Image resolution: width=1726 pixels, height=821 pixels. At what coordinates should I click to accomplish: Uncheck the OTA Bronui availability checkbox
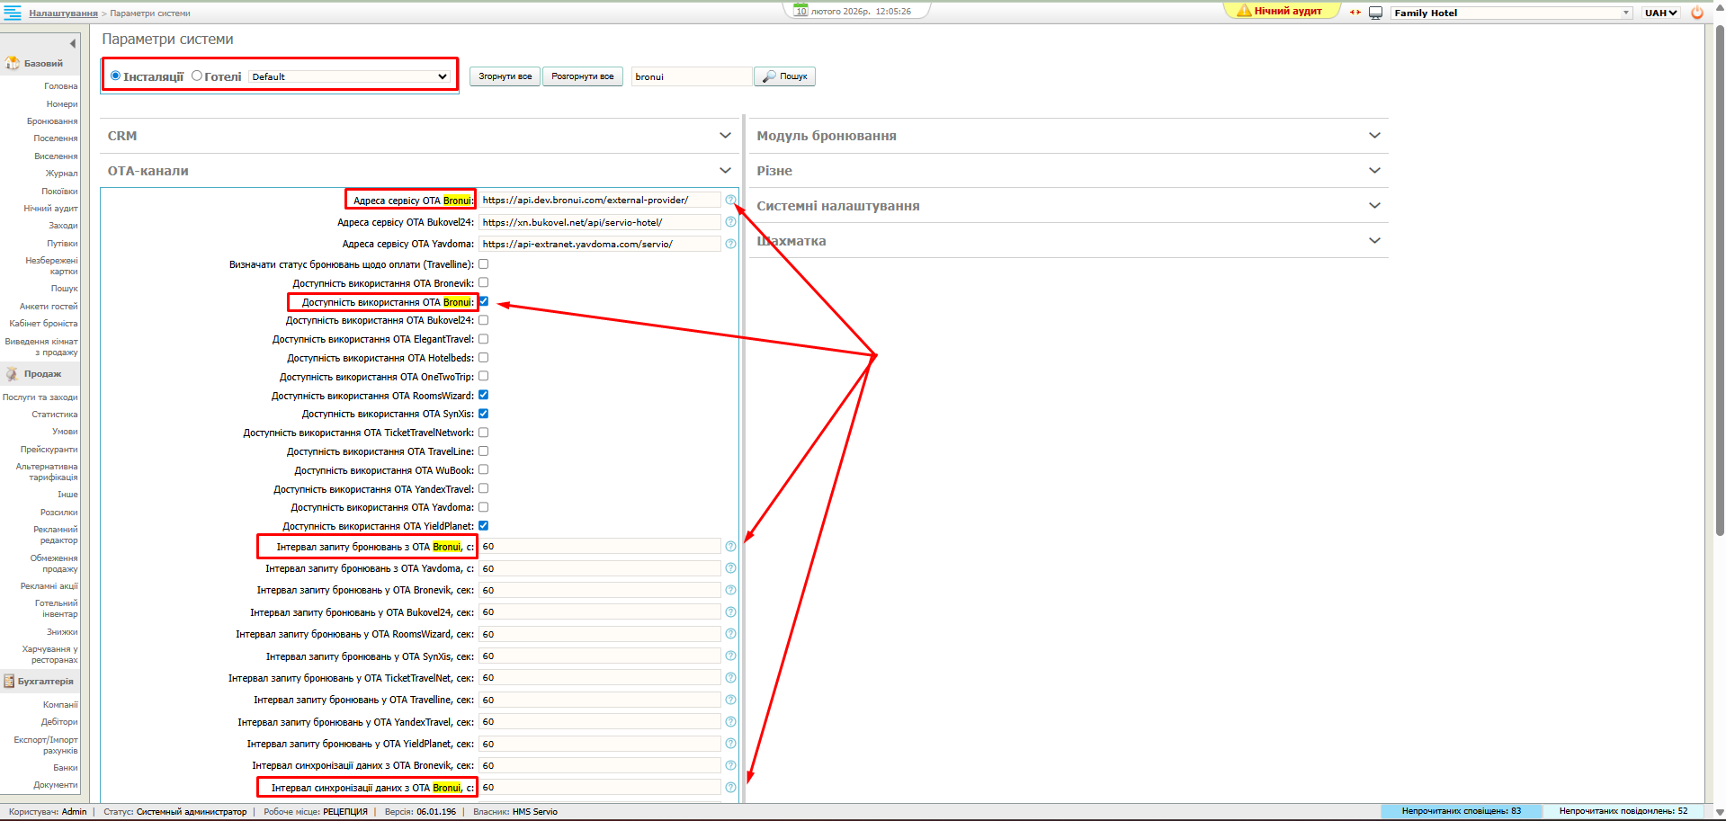point(483,301)
